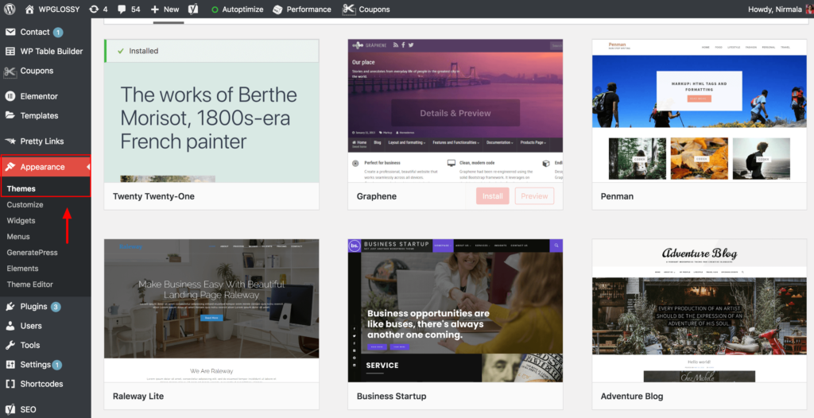Click the Plugins plug icon
The image size is (814, 418).
10,307
